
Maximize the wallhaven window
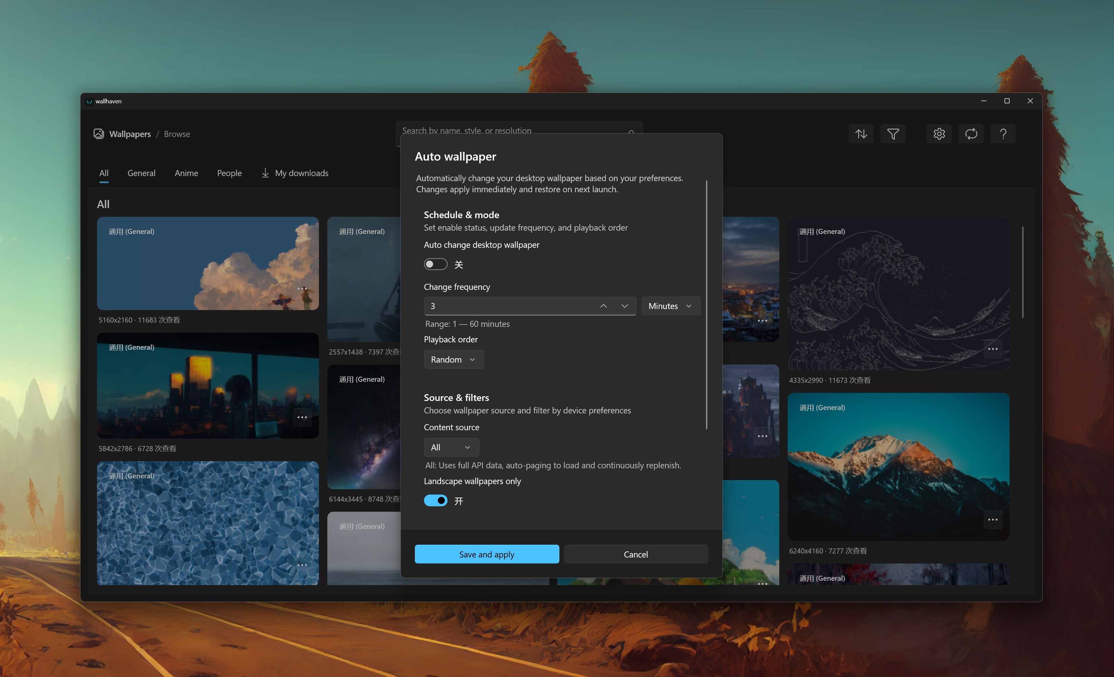coord(1007,101)
